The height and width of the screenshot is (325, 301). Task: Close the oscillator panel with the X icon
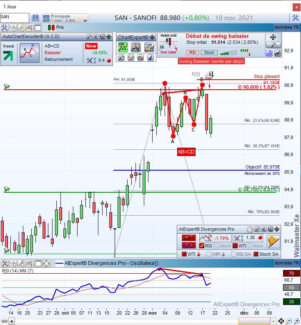point(46,263)
